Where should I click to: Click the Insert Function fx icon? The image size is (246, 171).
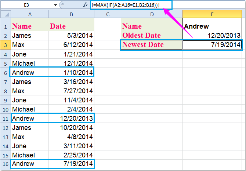tap(84, 6)
